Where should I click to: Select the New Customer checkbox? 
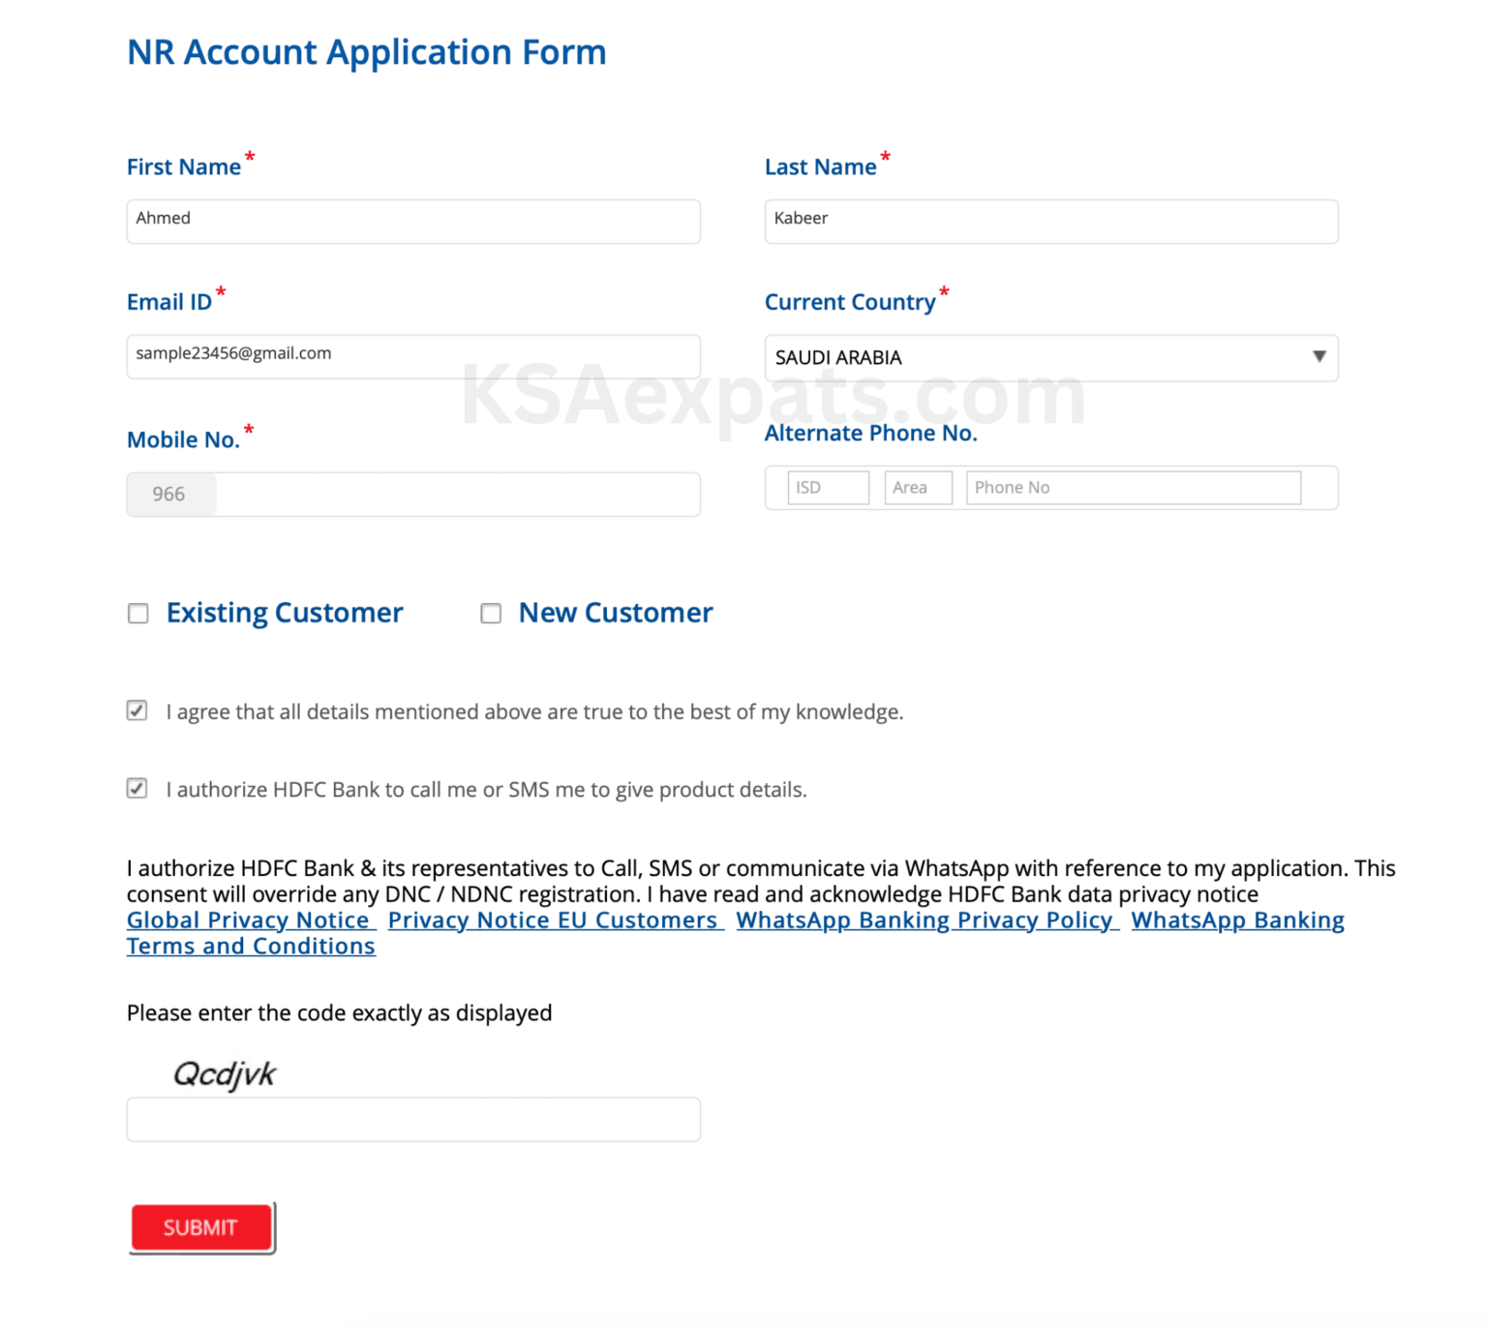(491, 613)
